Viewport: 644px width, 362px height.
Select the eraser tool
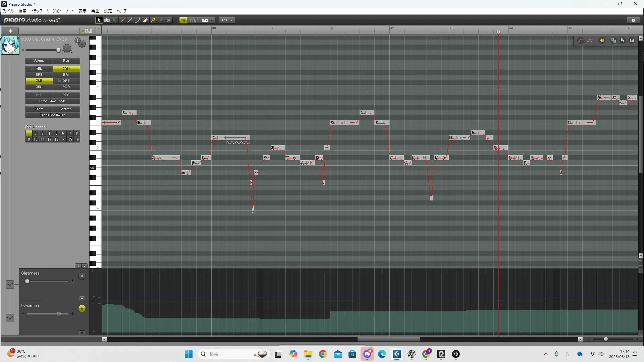click(x=146, y=20)
